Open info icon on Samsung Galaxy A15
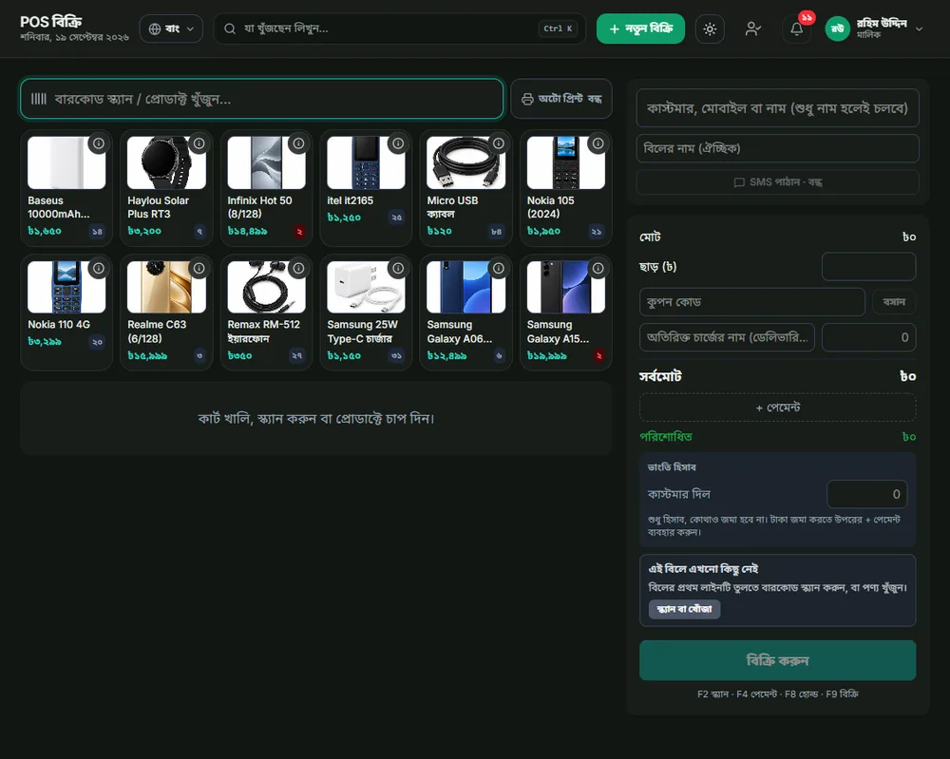The height and width of the screenshot is (759, 950). [598, 268]
